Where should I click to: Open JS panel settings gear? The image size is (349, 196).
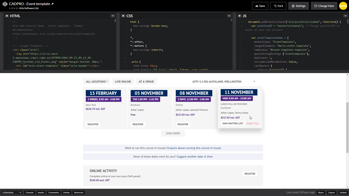tap(240, 16)
